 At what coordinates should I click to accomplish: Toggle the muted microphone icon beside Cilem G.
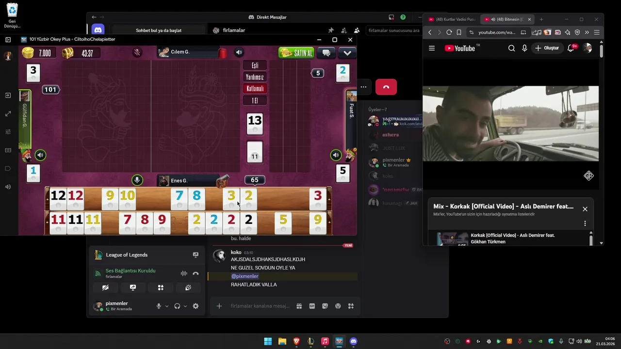137,52
